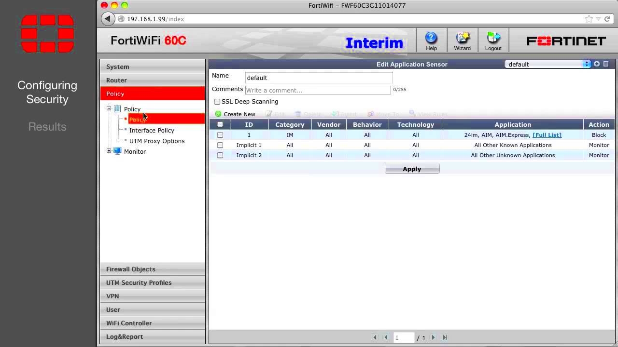Open the Full List application link

[x=547, y=135]
